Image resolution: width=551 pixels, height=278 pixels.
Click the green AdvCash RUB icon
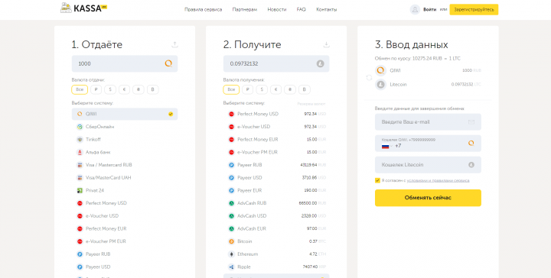point(231,203)
